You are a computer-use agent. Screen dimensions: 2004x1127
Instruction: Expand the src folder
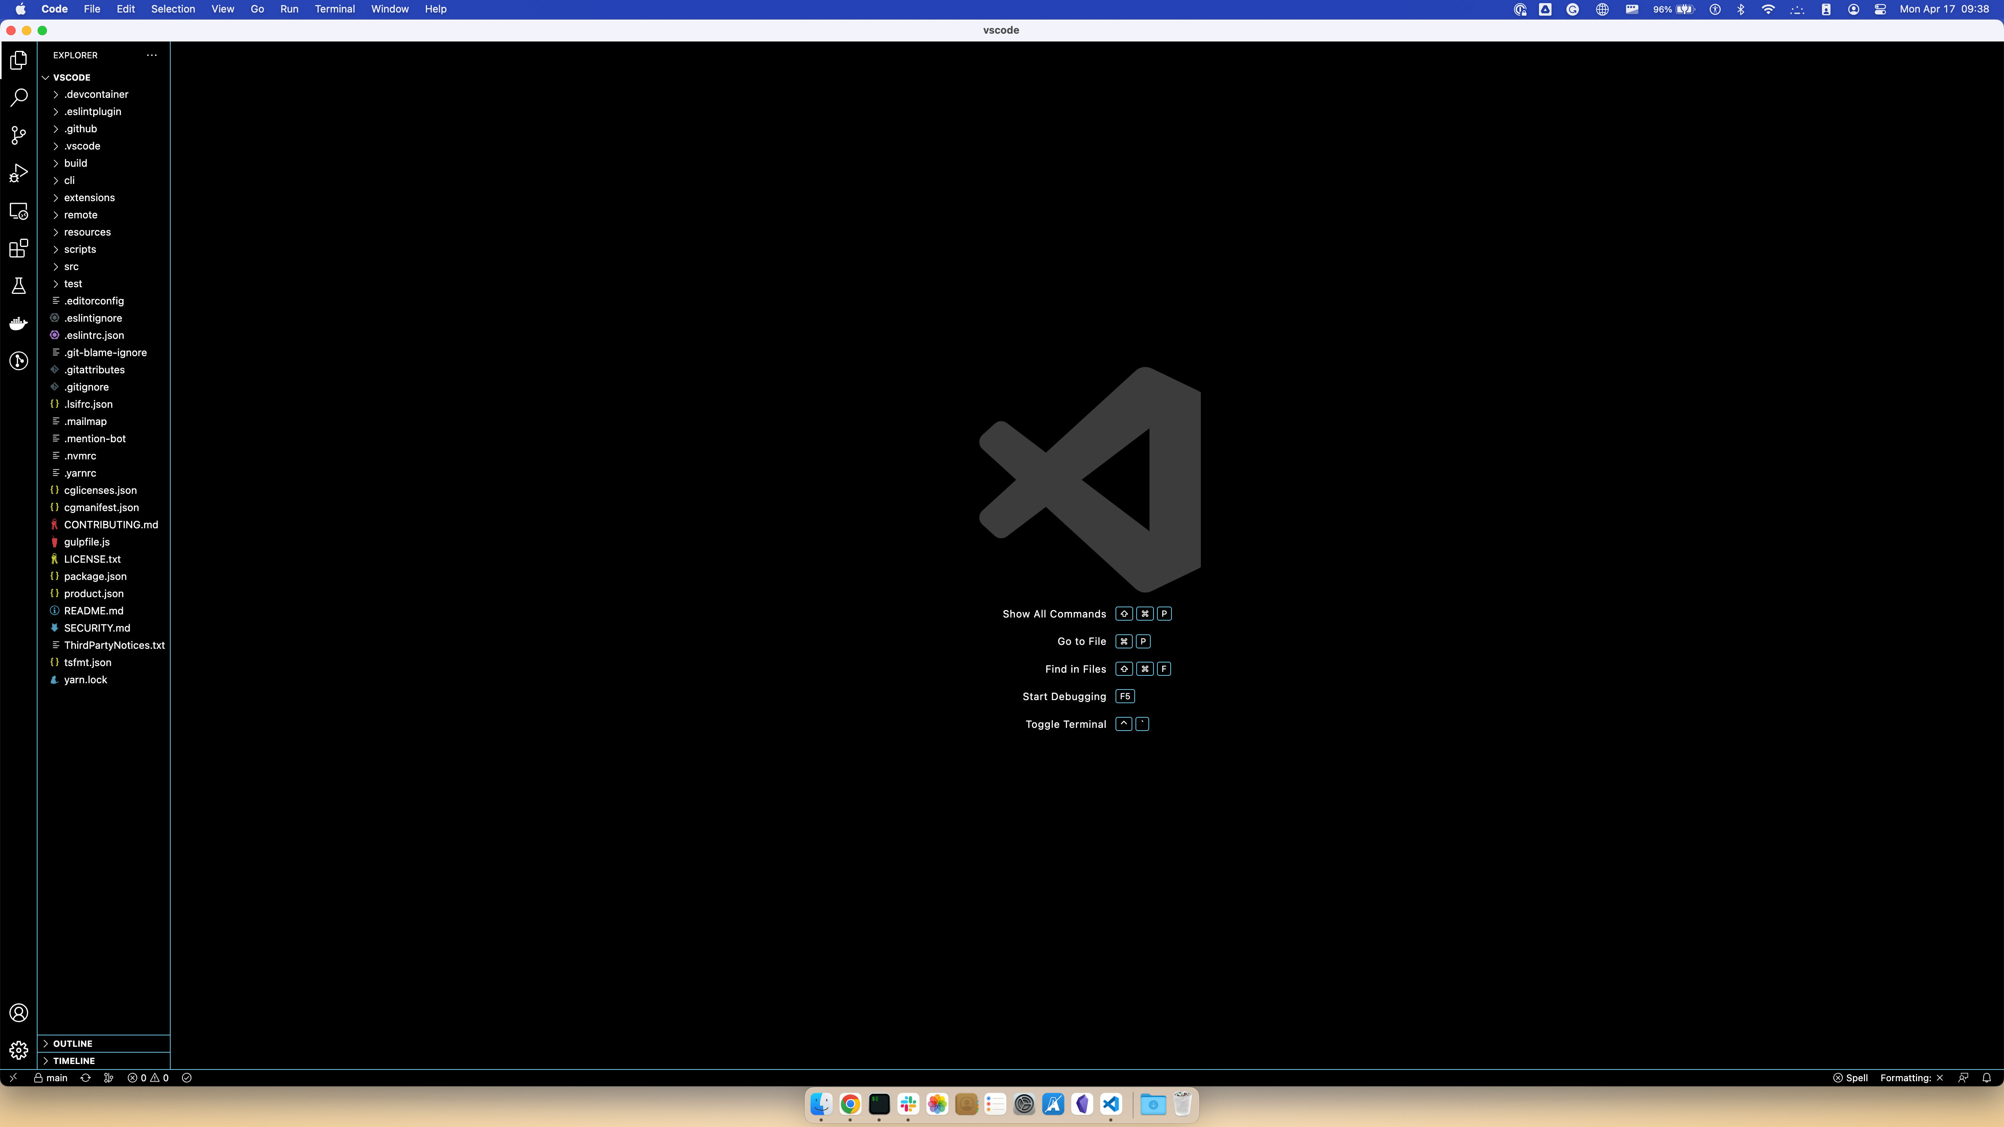click(x=71, y=266)
